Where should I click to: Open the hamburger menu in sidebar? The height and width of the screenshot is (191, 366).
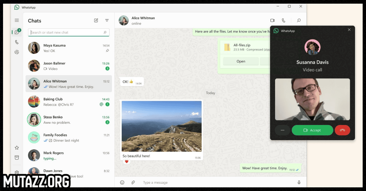coord(17,20)
